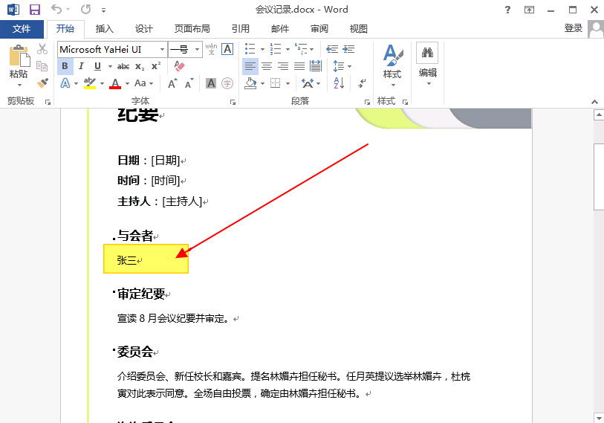
Task: Toggle Subscript formatting
Action: 140,67
